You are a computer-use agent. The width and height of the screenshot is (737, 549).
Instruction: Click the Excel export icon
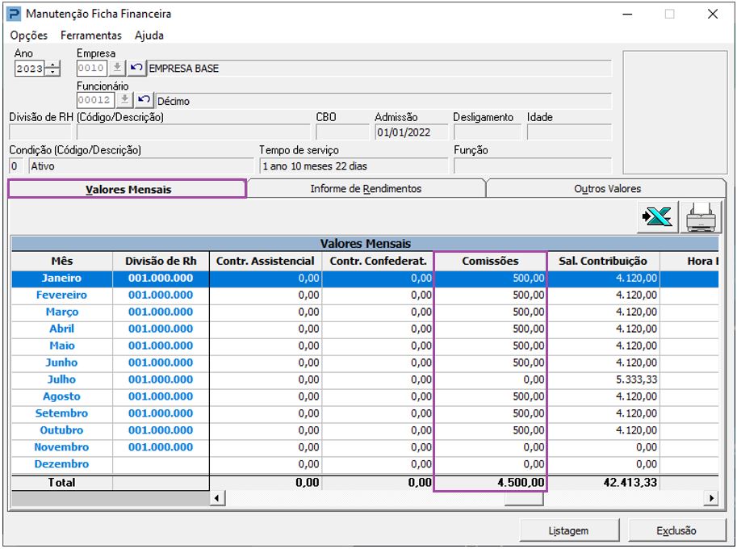point(657,217)
